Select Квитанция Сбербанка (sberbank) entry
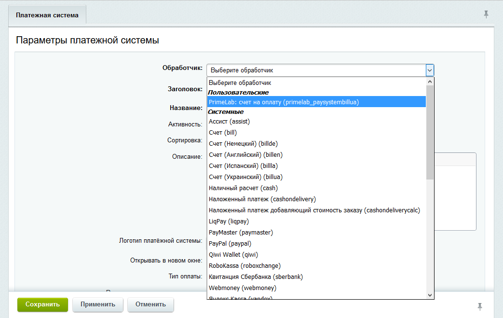This screenshot has width=503, height=318. click(256, 277)
